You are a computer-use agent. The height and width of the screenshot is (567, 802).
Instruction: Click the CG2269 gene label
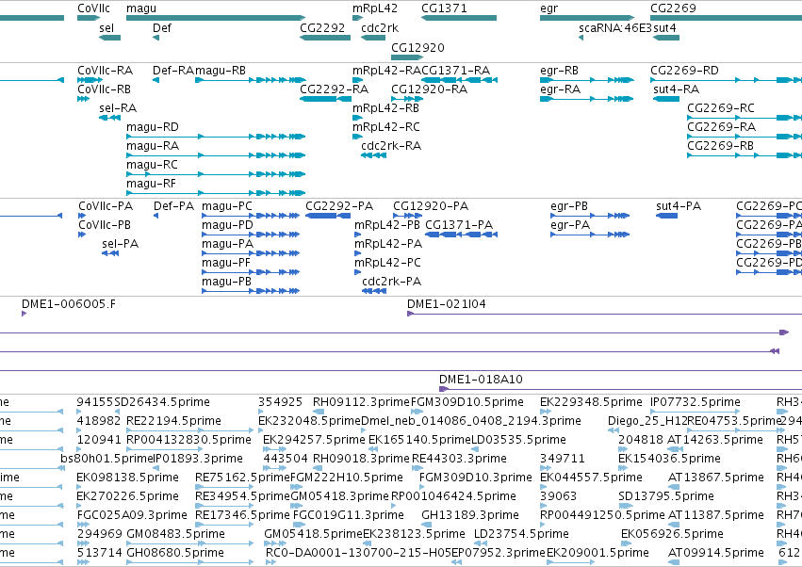point(673,8)
